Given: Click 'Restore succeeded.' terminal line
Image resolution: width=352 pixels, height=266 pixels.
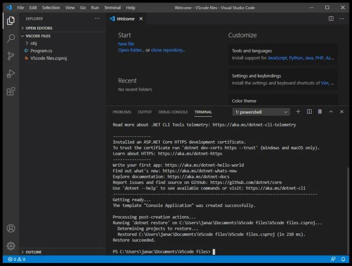Looking at the screenshot, I should [x=134, y=240].
